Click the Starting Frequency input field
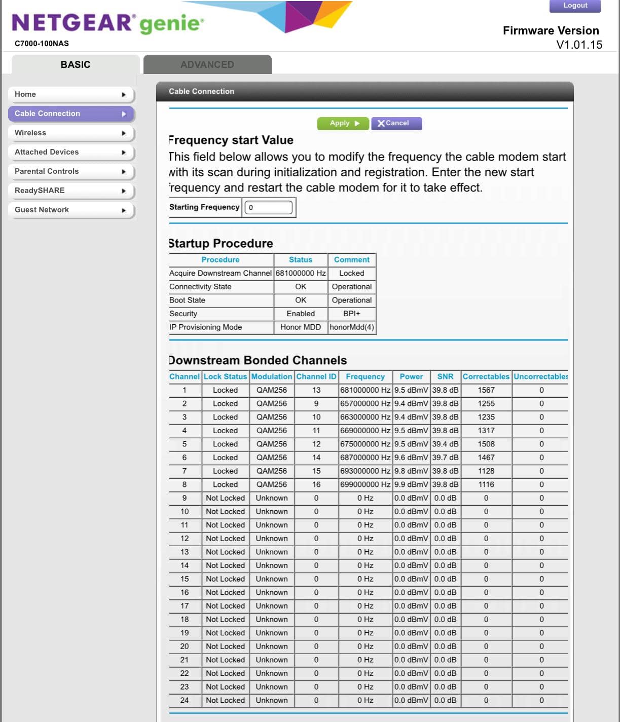This screenshot has height=722, width=620. coord(268,207)
